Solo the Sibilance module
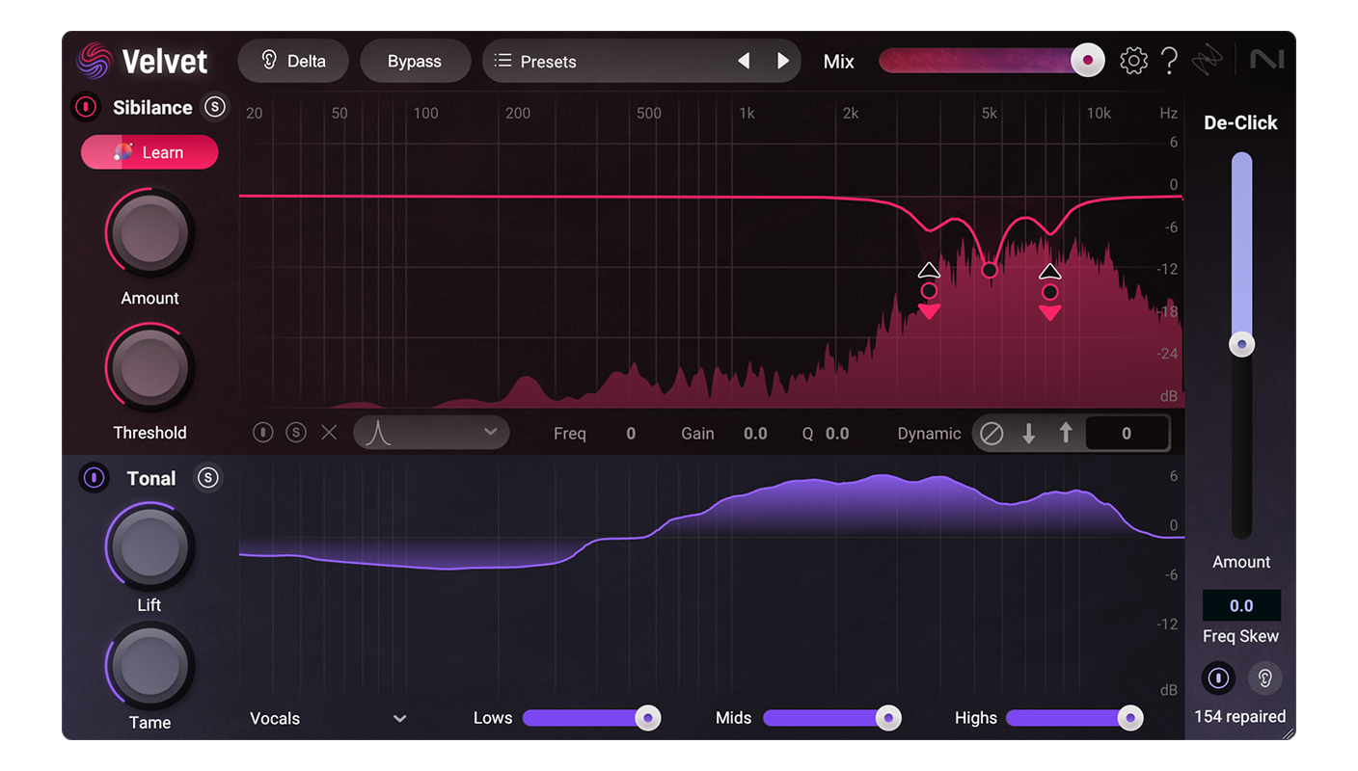Screen dimensions: 1358x771 coord(215,107)
